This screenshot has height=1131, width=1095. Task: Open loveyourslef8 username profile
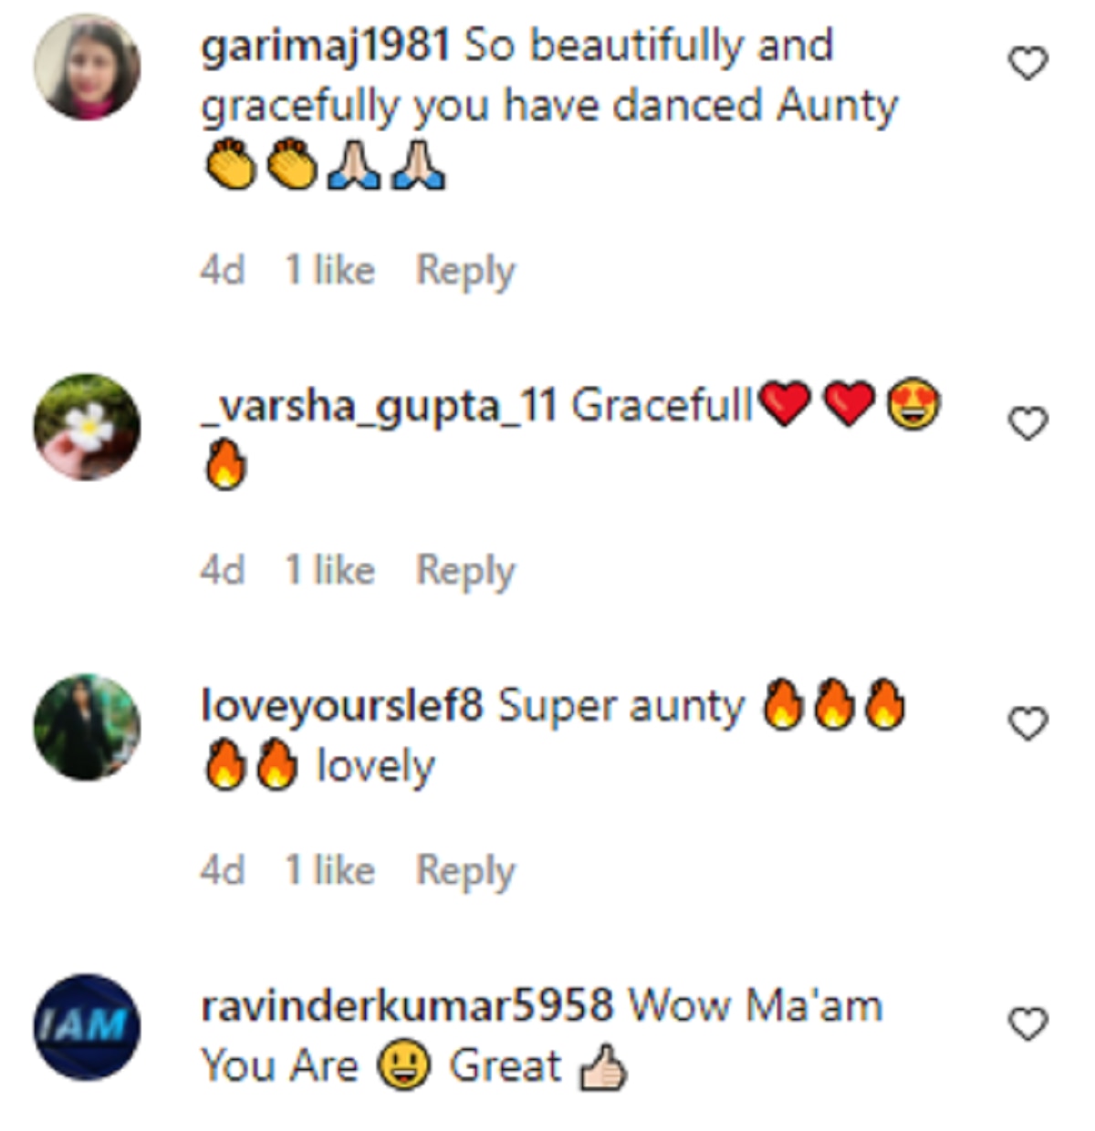(x=341, y=706)
